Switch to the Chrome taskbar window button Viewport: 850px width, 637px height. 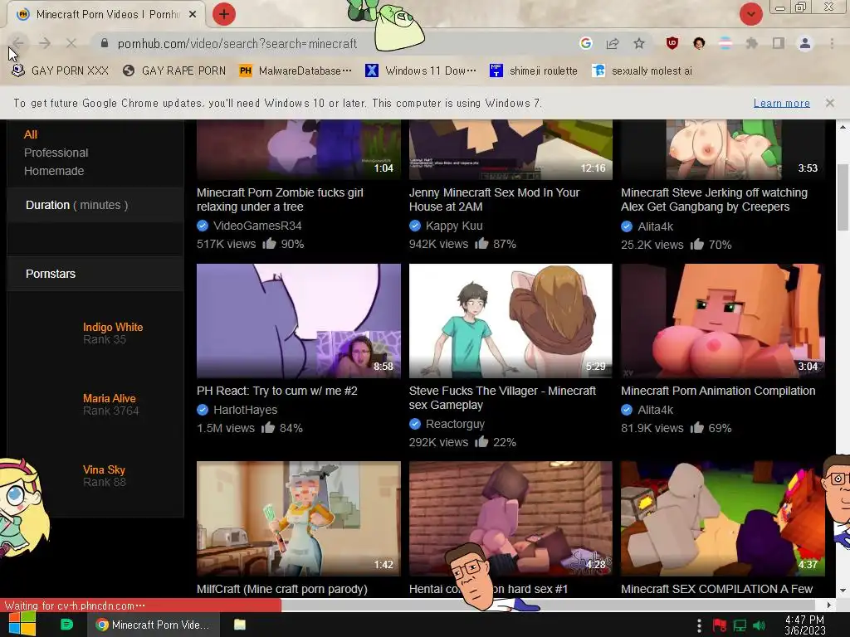click(x=154, y=625)
